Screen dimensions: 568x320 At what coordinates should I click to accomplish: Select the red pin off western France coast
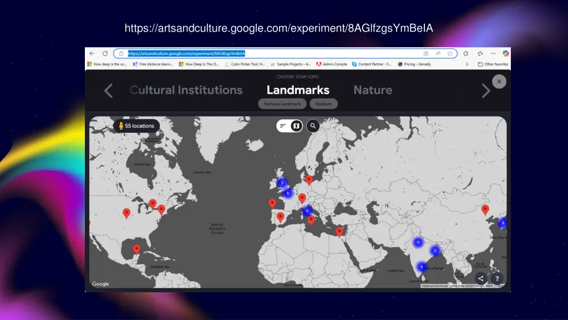click(x=272, y=203)
